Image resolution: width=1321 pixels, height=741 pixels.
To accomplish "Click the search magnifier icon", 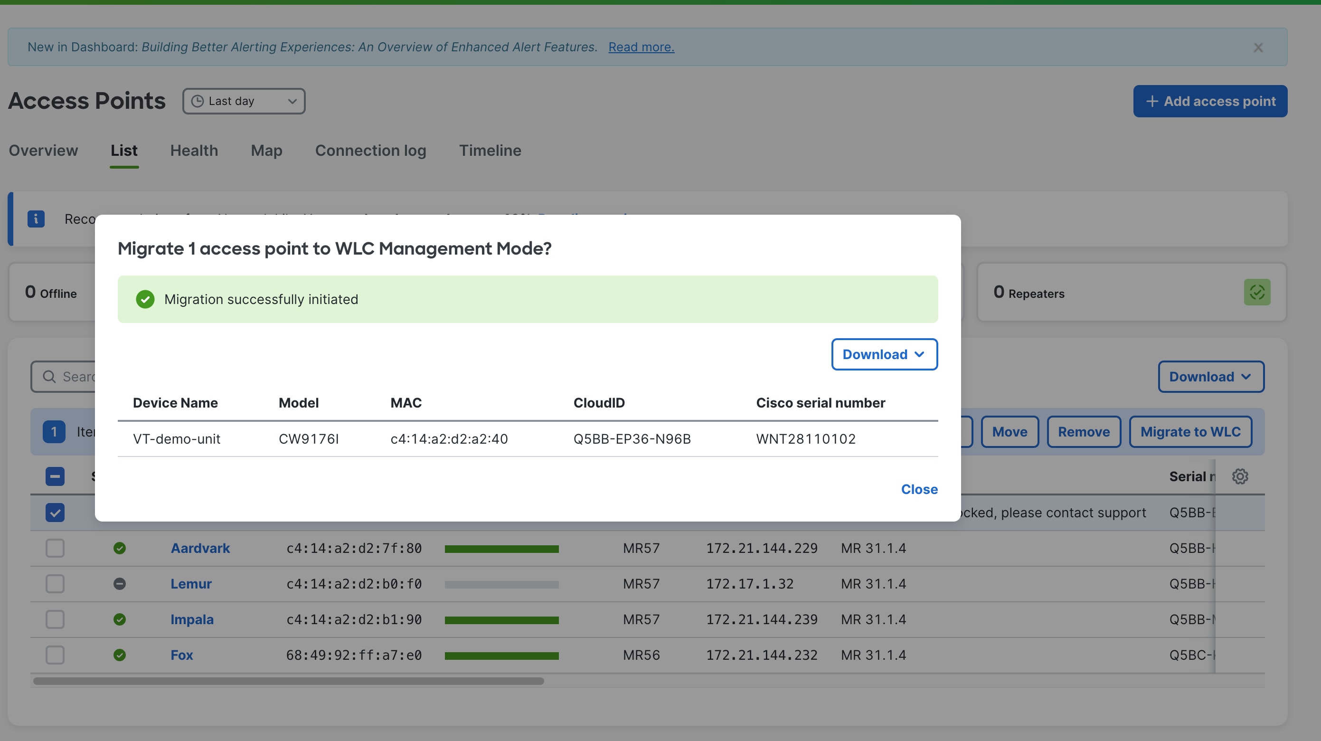I will click(49, 377).
